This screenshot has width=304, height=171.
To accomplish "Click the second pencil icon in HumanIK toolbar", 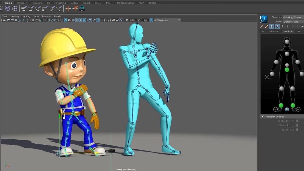I will click(x=267, y=26).
